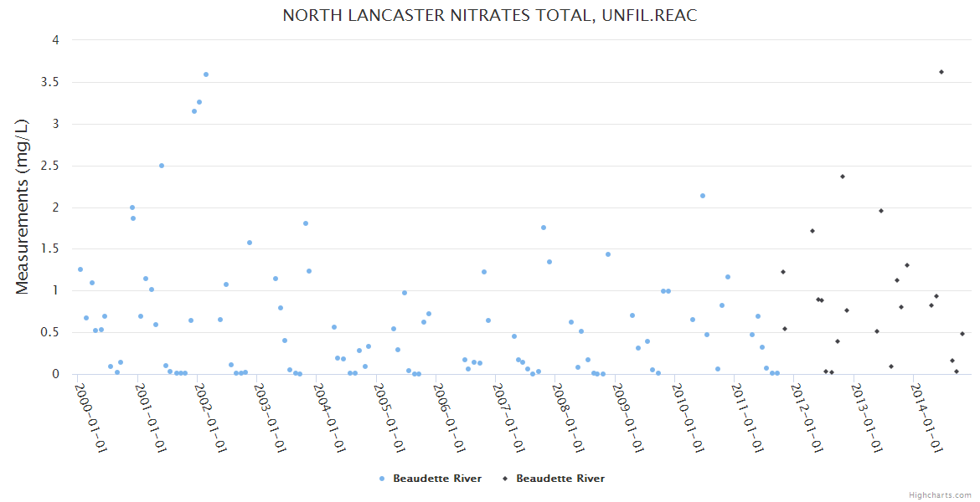Click the y-axis value label 4
This screenshot has height=502, width=980.
pos(55,40)
